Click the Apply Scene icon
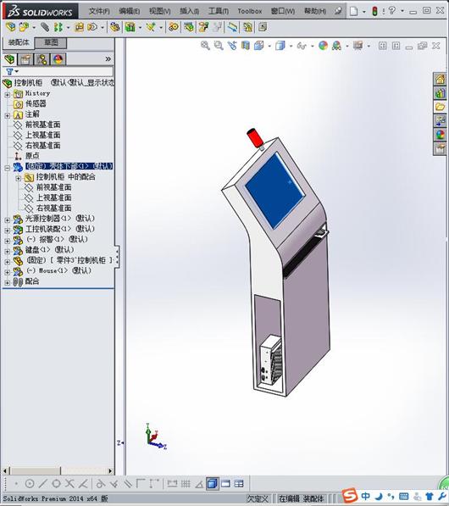This screenshot has width=449, height=506. point(336,46)
